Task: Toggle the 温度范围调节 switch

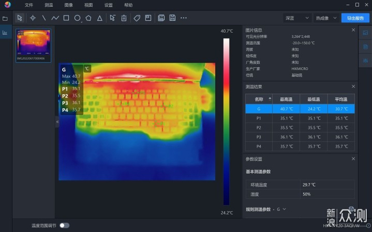Action: coord(64,226)
